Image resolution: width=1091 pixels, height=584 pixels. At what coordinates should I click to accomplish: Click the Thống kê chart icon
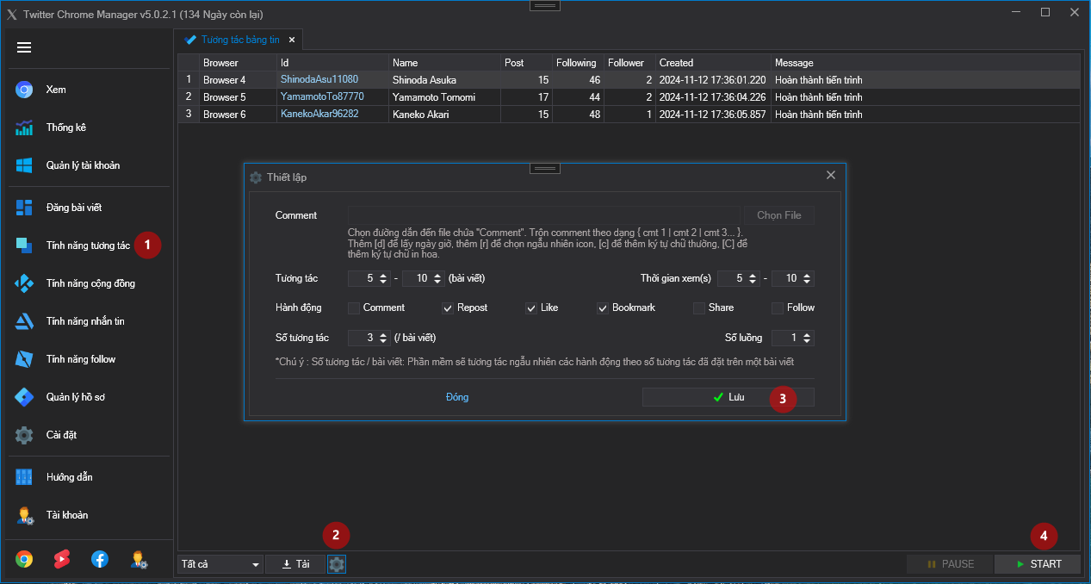pos(24,127)
